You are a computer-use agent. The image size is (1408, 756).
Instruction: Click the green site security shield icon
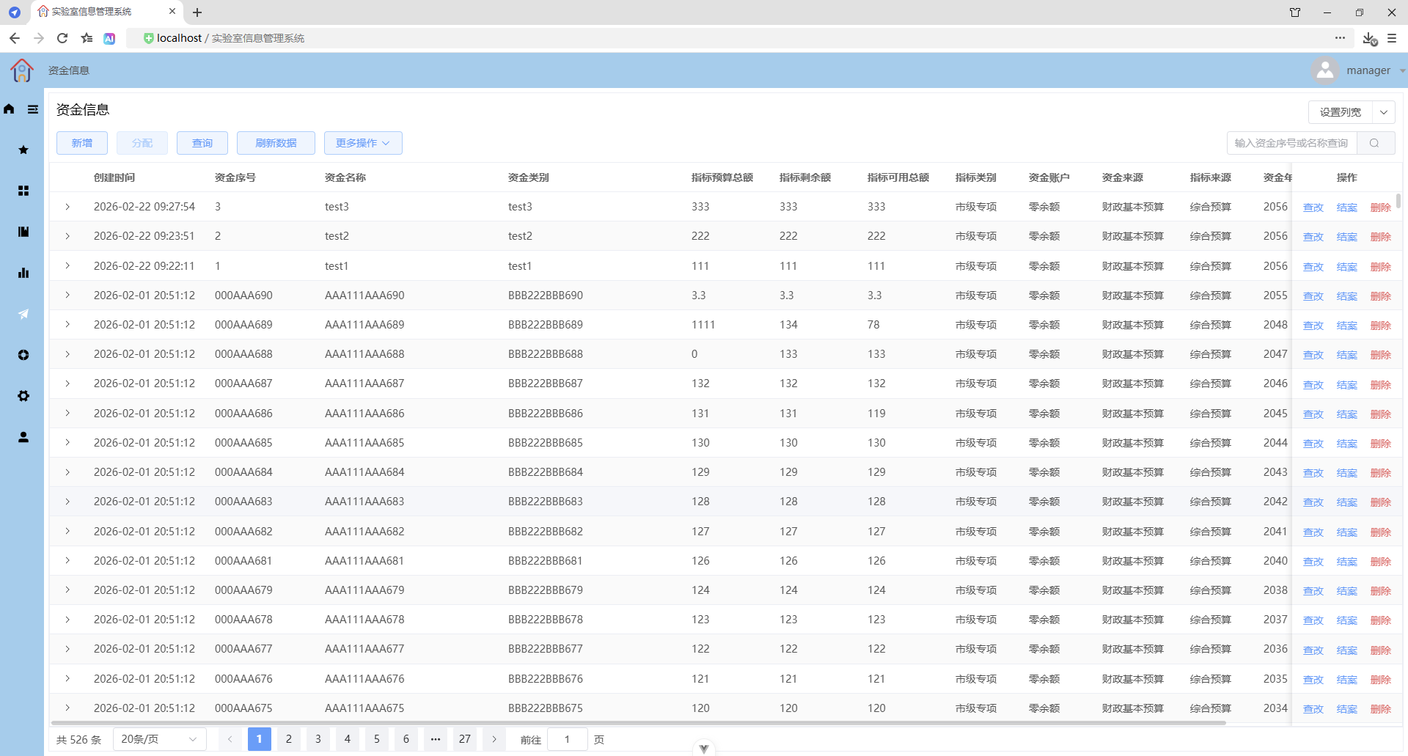[x=148, y=38]
